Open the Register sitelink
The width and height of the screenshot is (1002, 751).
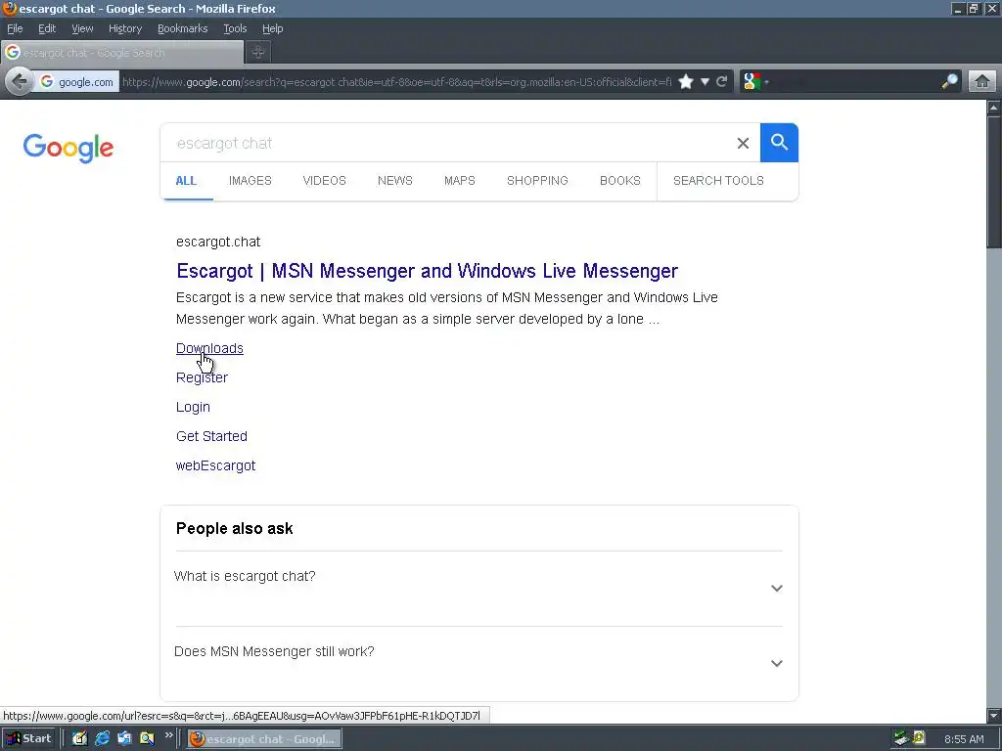coord(202,377)
